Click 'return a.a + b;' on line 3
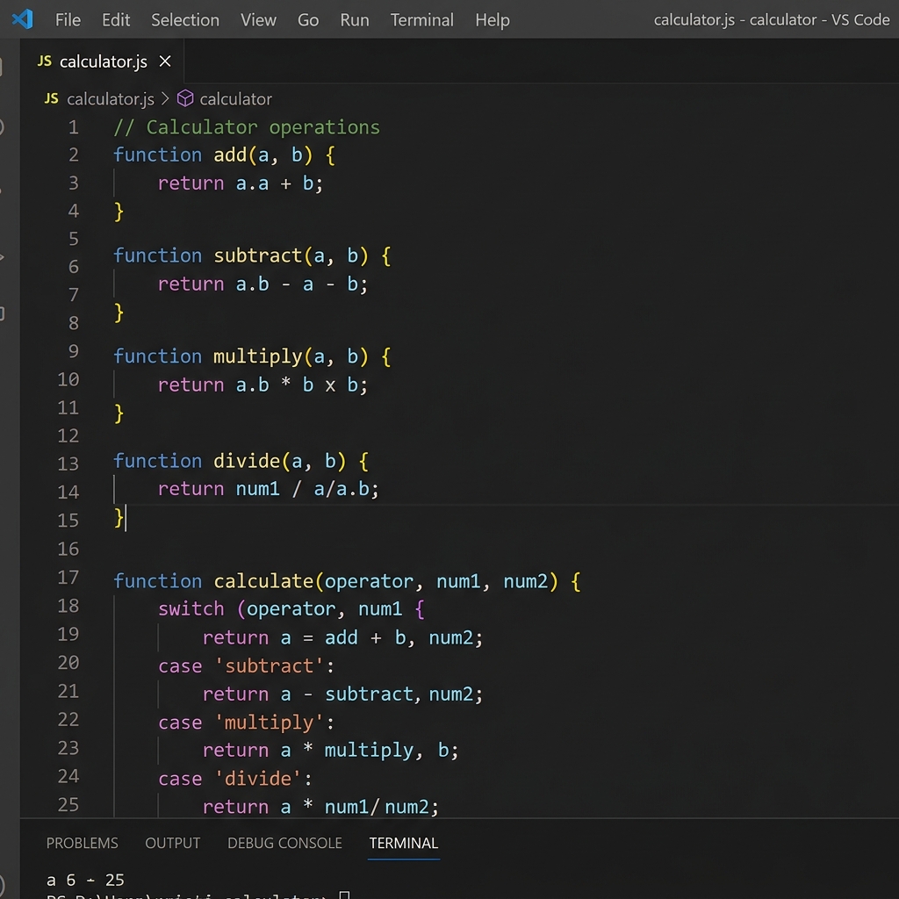The image size is (899, 899). tap(241, 183)
